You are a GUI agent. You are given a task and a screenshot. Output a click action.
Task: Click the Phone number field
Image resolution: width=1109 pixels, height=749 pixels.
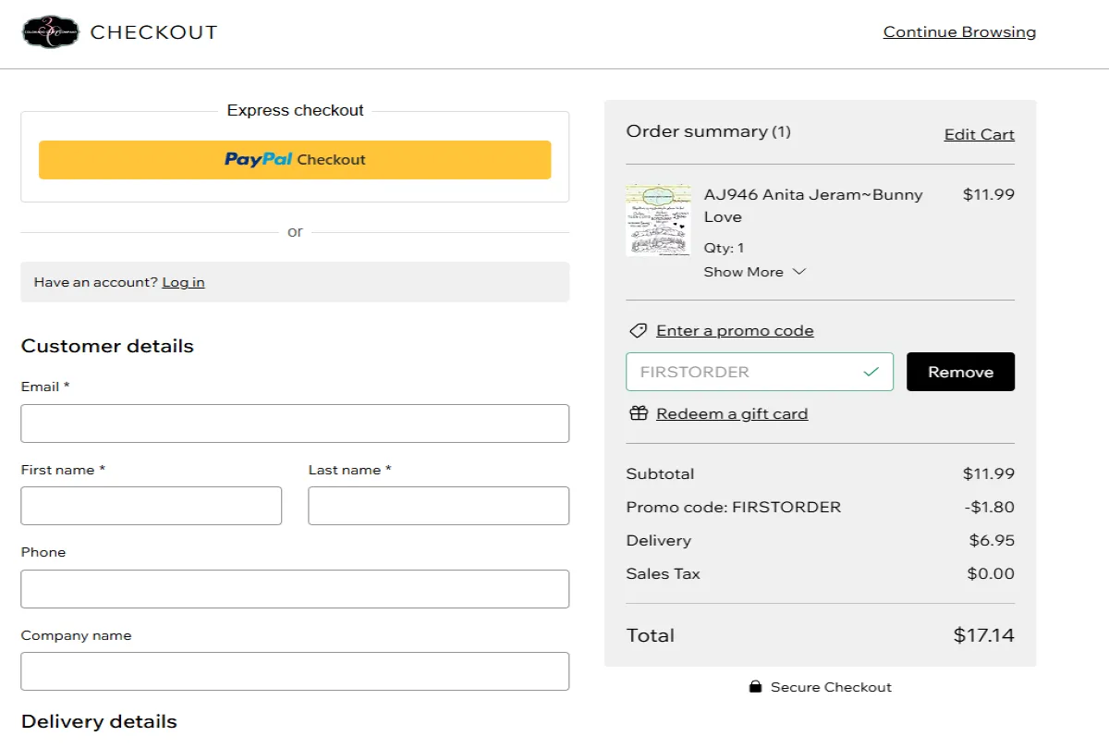tap(295, 588)
